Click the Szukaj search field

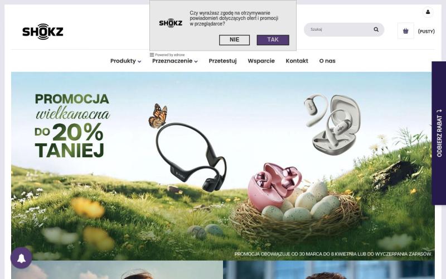click(340, 30)
